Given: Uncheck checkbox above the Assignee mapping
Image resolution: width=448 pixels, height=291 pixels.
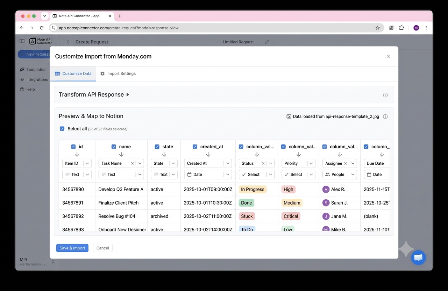Looking at the screenshot, I should coord(325,147).
